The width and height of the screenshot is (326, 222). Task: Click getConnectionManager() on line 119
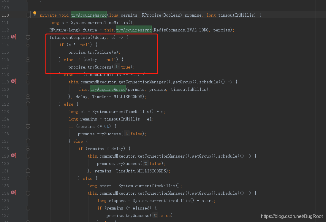[x=144, y=82]
